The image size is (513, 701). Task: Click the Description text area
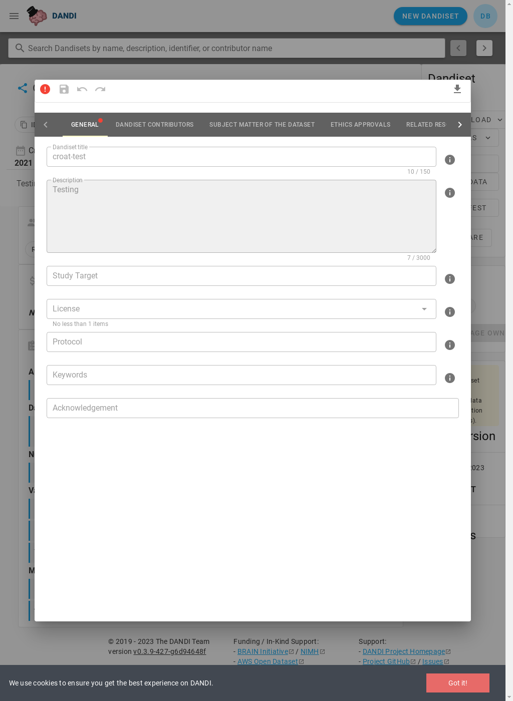[x=241, y=216]
